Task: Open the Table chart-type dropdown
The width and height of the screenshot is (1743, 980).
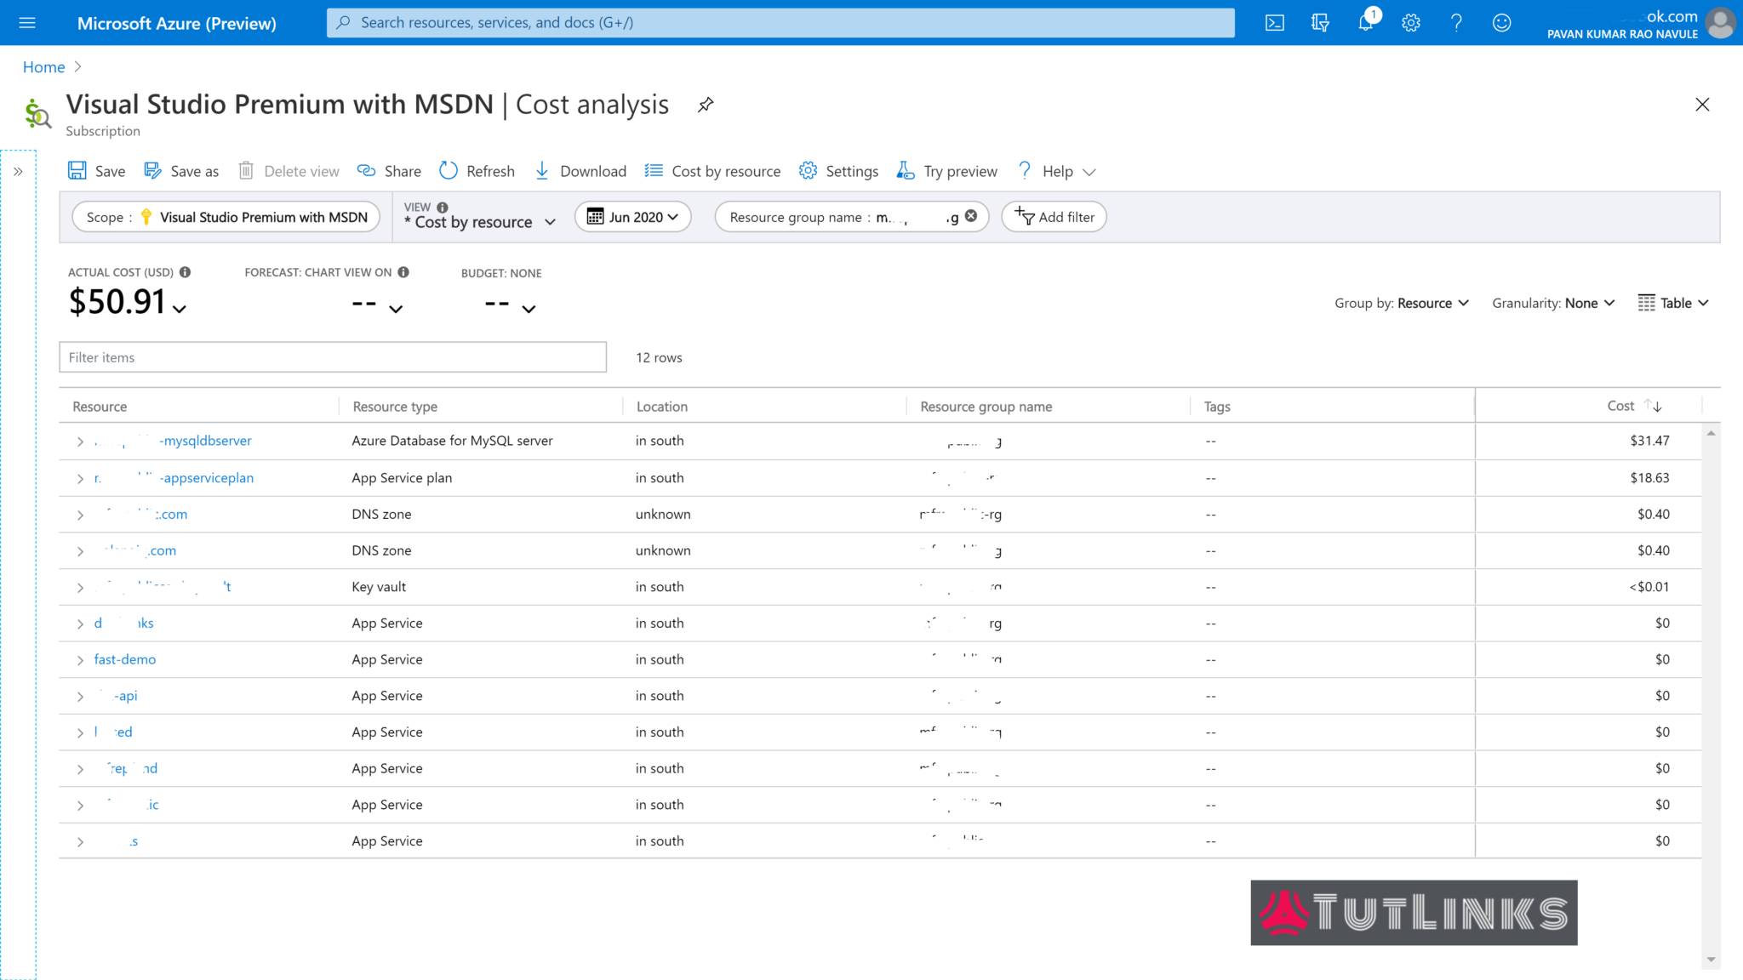Action: point(1673,303)
